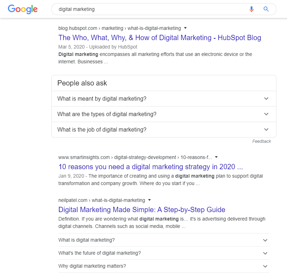Open "Digital Marketing Made Simple" guide link
287x280 pixels.
(x=142, y=210)
